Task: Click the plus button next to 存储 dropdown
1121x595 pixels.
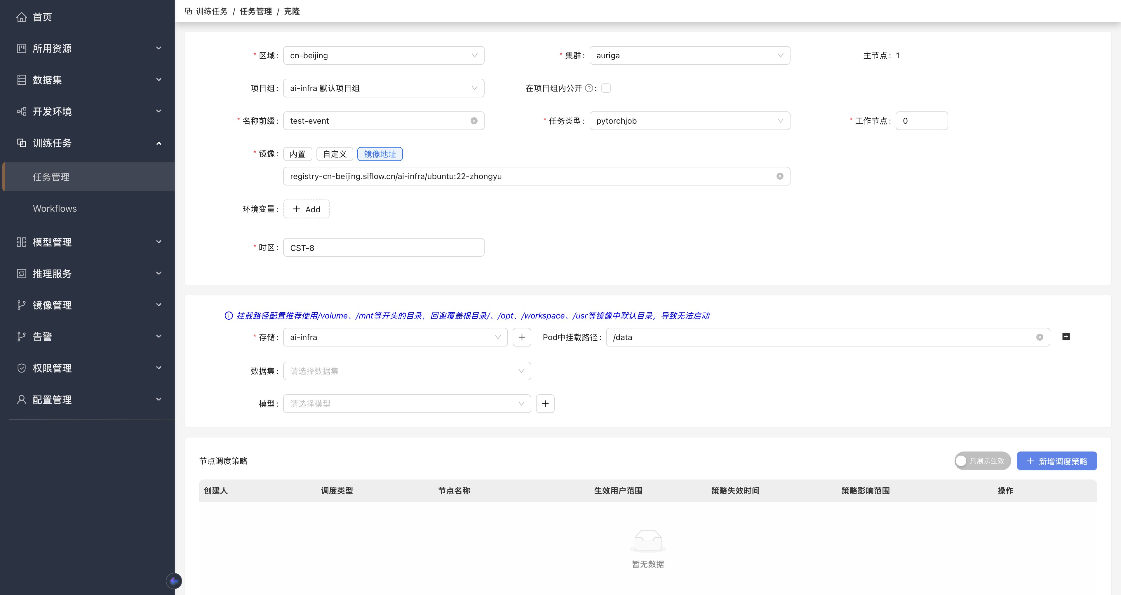Action: pyautogui.click(x=522, y=337)
